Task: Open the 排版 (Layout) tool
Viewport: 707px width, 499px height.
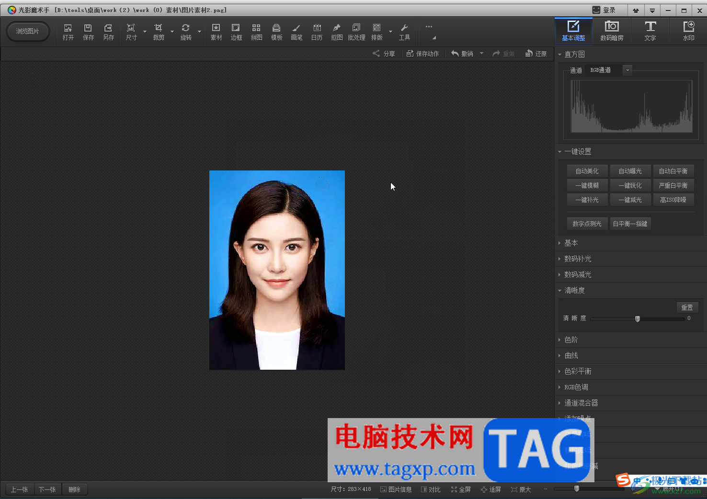Action: coord(377,32)
